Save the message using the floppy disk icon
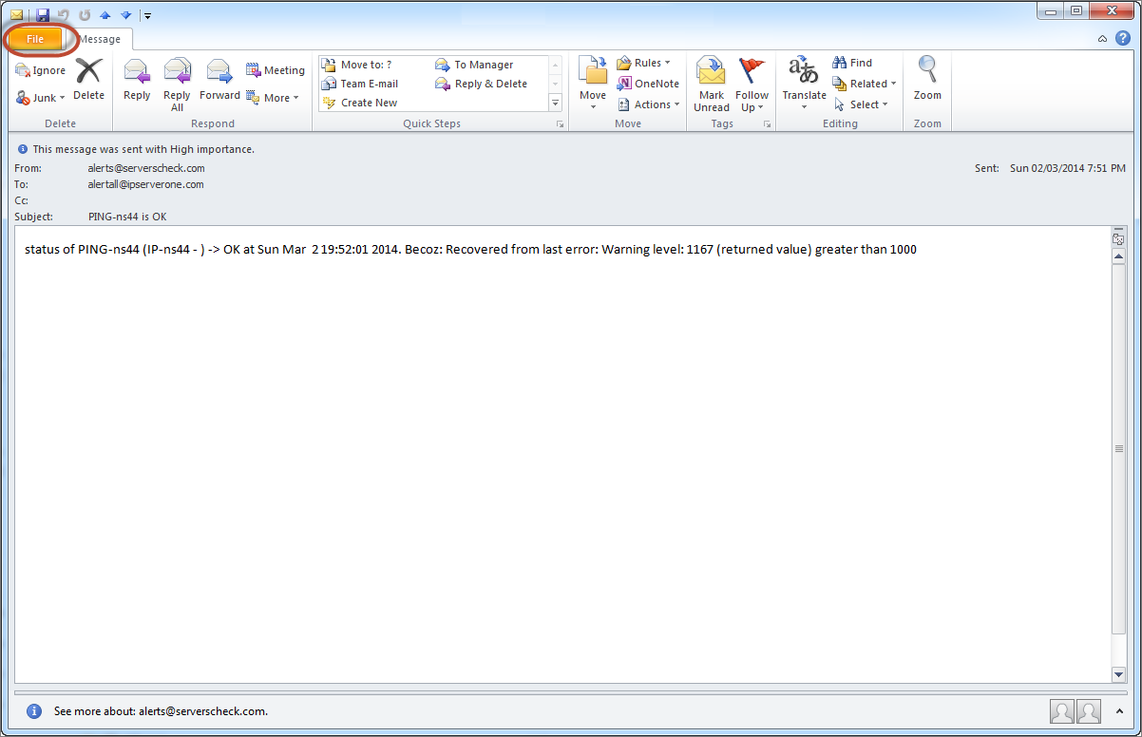 pos(43,14)
